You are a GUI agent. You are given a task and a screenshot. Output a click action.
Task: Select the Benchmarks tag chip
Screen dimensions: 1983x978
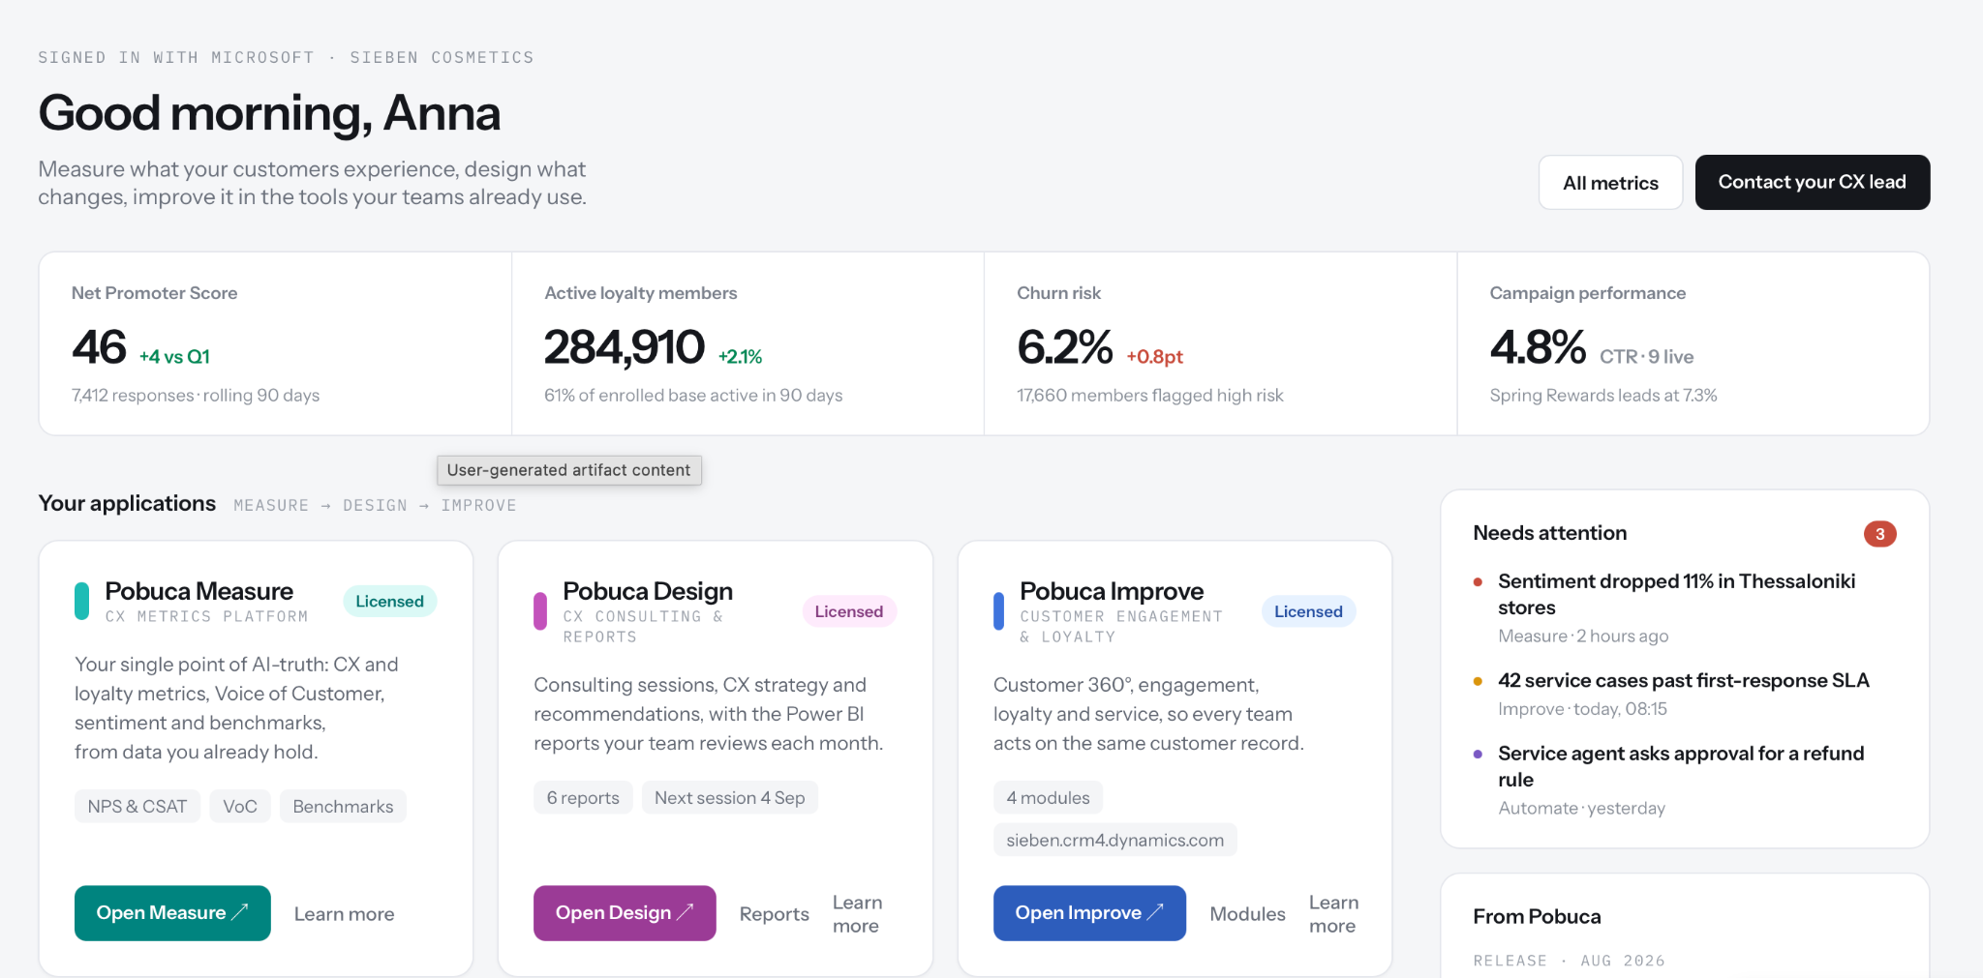(343, 807)
